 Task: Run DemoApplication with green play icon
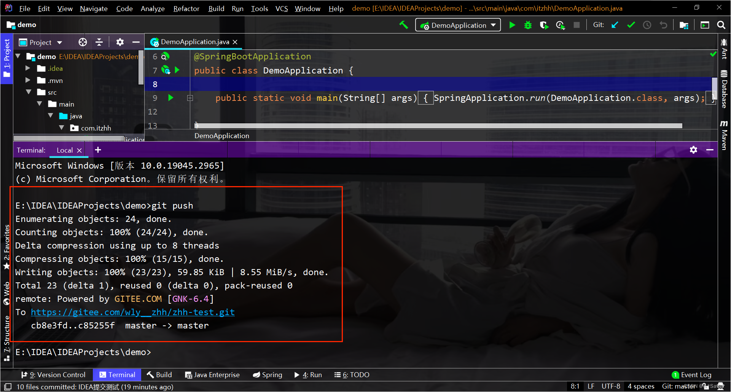pyautogui.click(x=512, y=25)
